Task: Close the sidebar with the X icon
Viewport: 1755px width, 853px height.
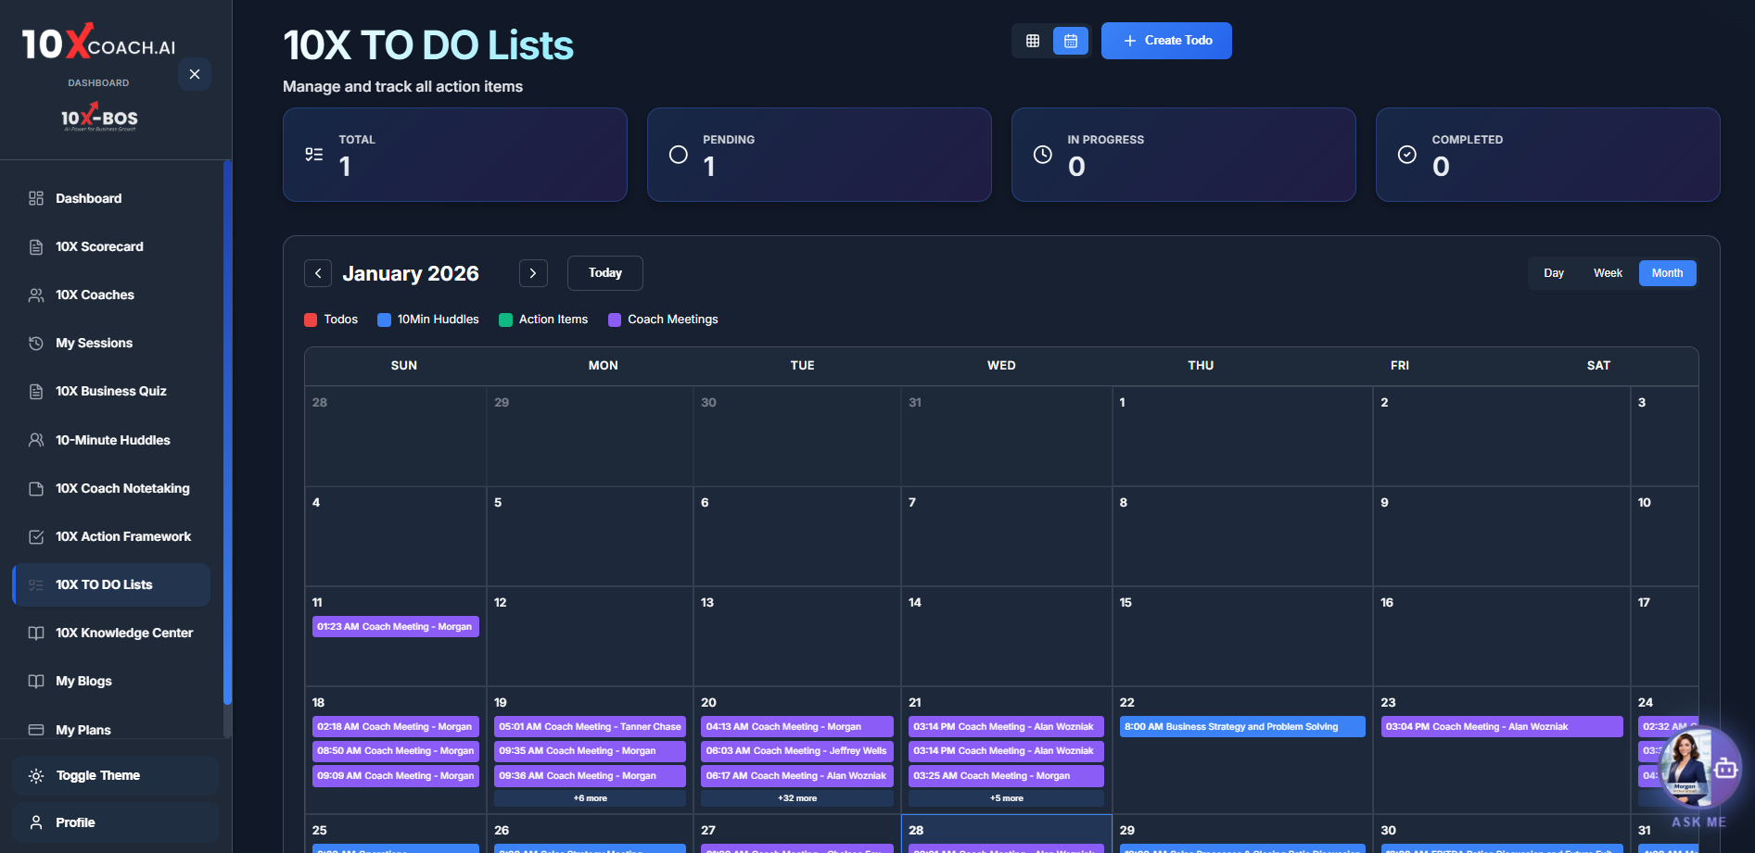Action: click(x=195, y=74)
